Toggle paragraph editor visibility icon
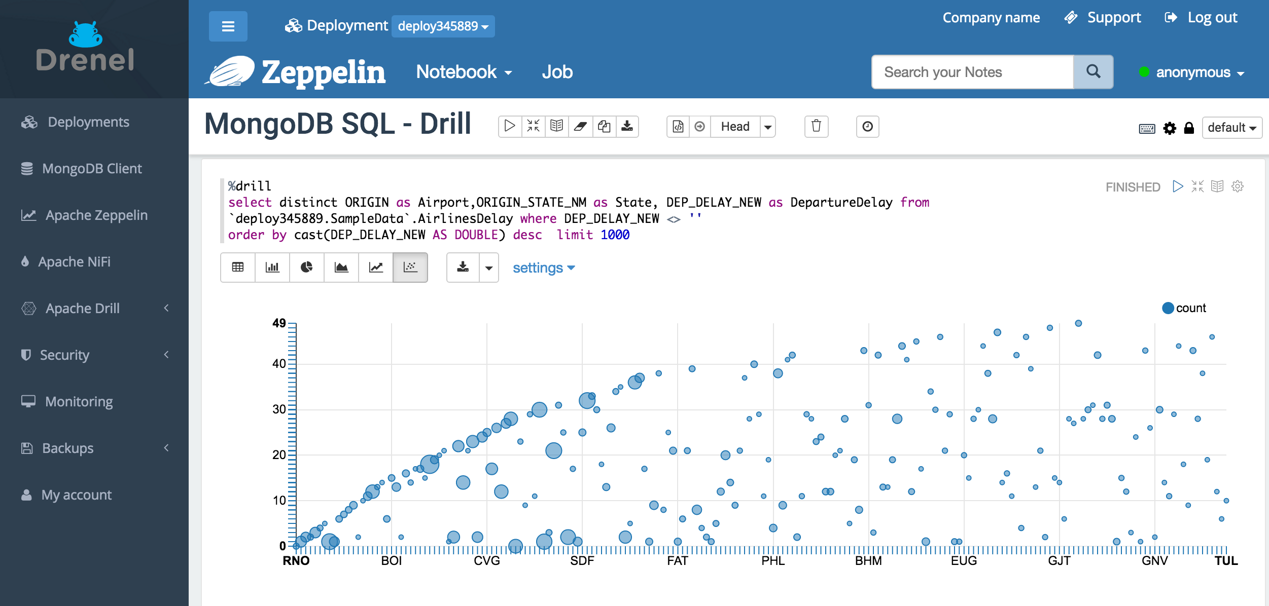 [x=1197, y=186]
